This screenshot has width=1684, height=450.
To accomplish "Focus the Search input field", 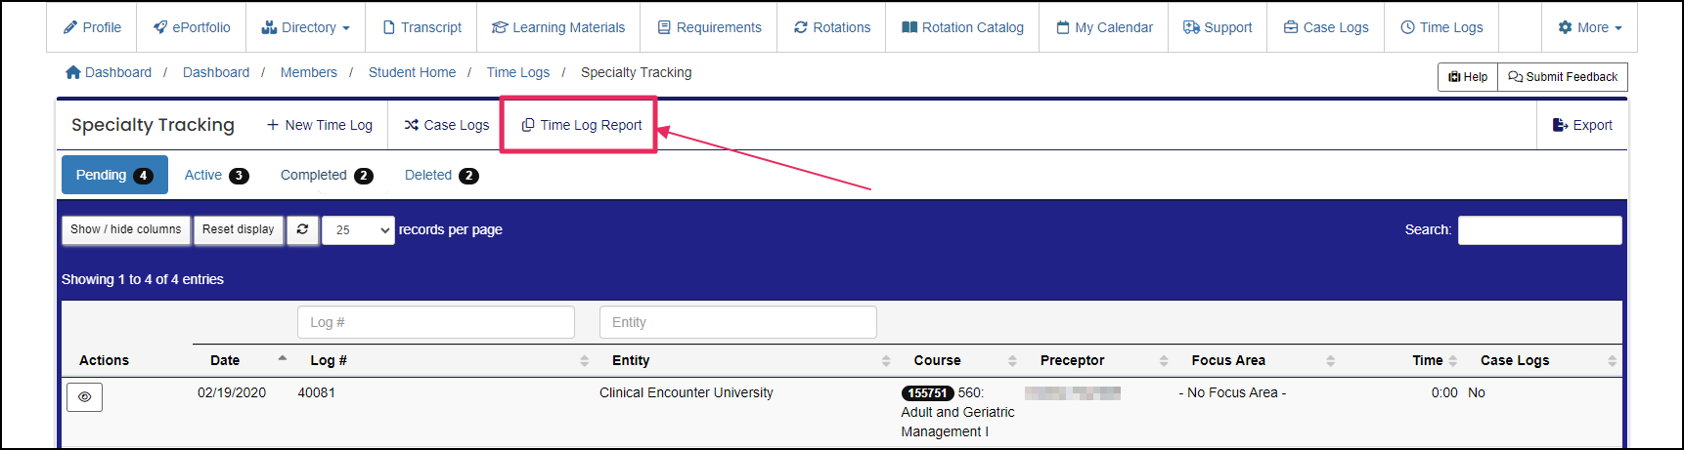I will pos(1539,230).
